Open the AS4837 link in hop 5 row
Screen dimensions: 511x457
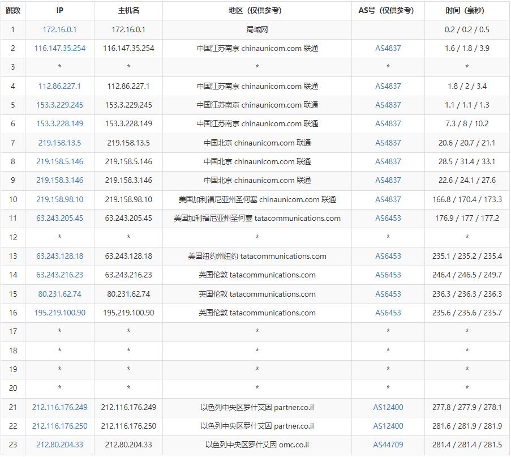(388, 105)
